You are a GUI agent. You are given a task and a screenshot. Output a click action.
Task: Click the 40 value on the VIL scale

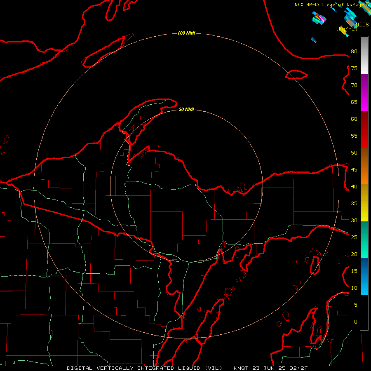[354, 187]
